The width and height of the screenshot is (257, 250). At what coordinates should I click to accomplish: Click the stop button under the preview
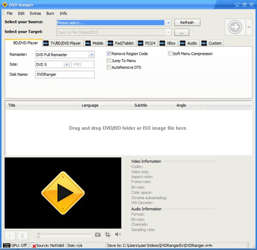pyautogui.click(x=22, y=235)
